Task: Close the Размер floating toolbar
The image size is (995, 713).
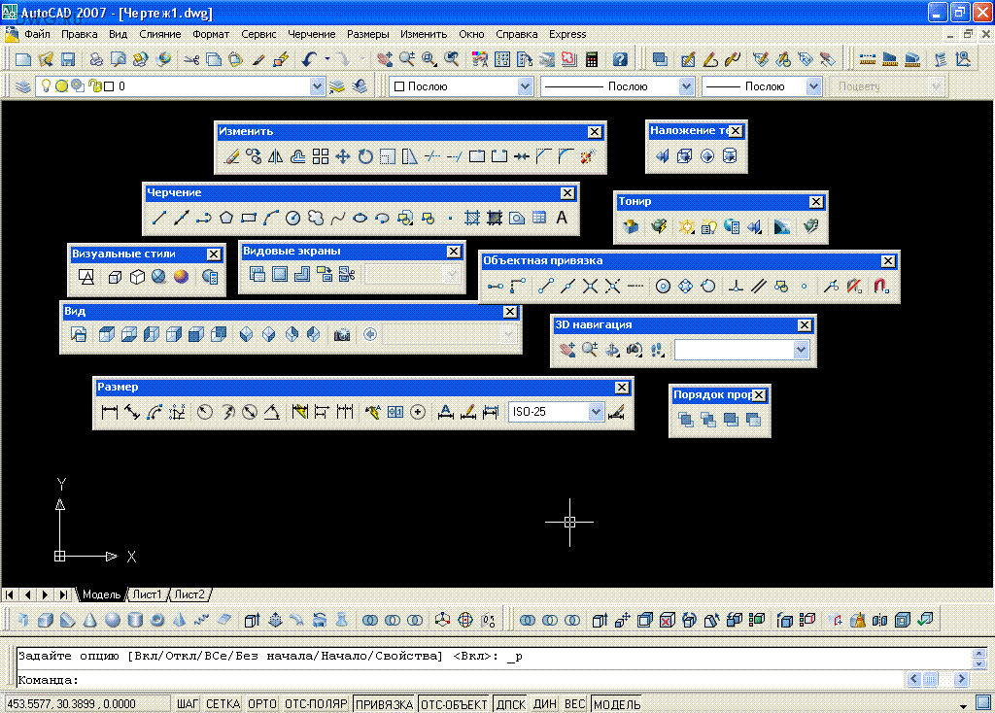Action: tap(622, 387)
